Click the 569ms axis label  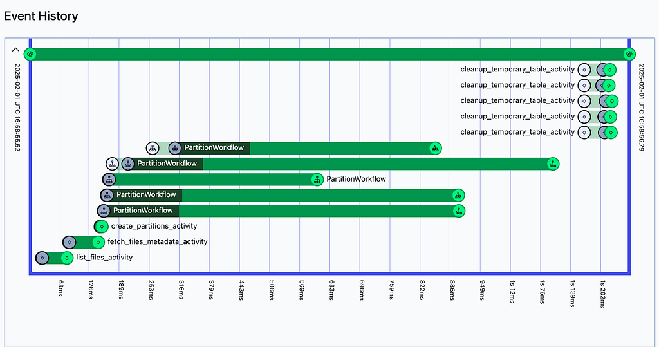(x=302, y=290)
